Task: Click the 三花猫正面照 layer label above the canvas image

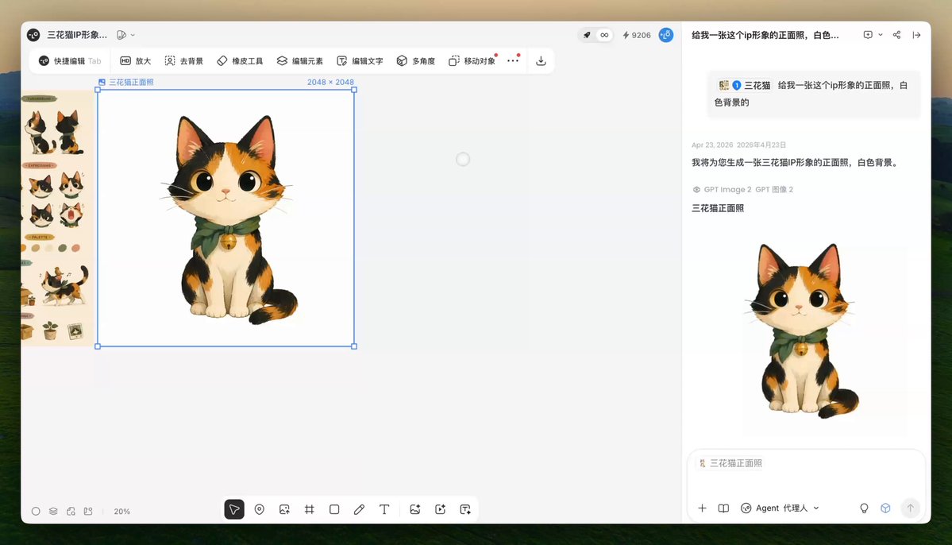Action: pyautogui.click(x=126, y=82)
